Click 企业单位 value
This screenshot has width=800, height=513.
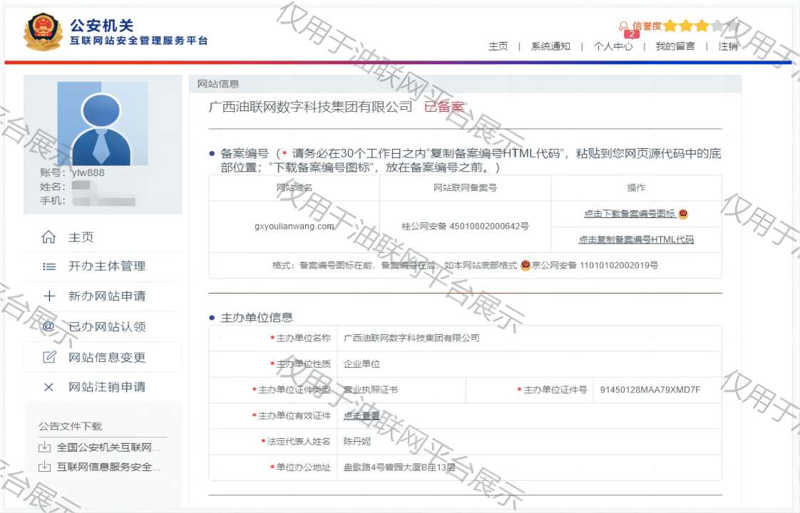pyautogui.click(x=361, y=363)
